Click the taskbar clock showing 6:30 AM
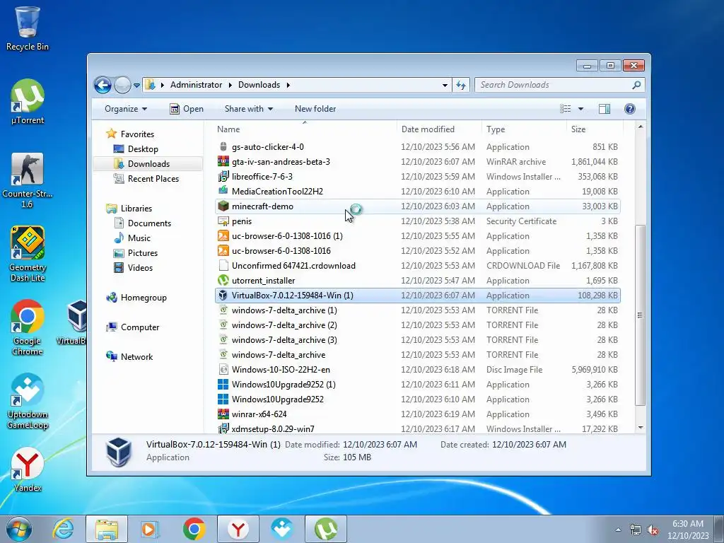This screenshot has height=543, width=724. (688, 530)
